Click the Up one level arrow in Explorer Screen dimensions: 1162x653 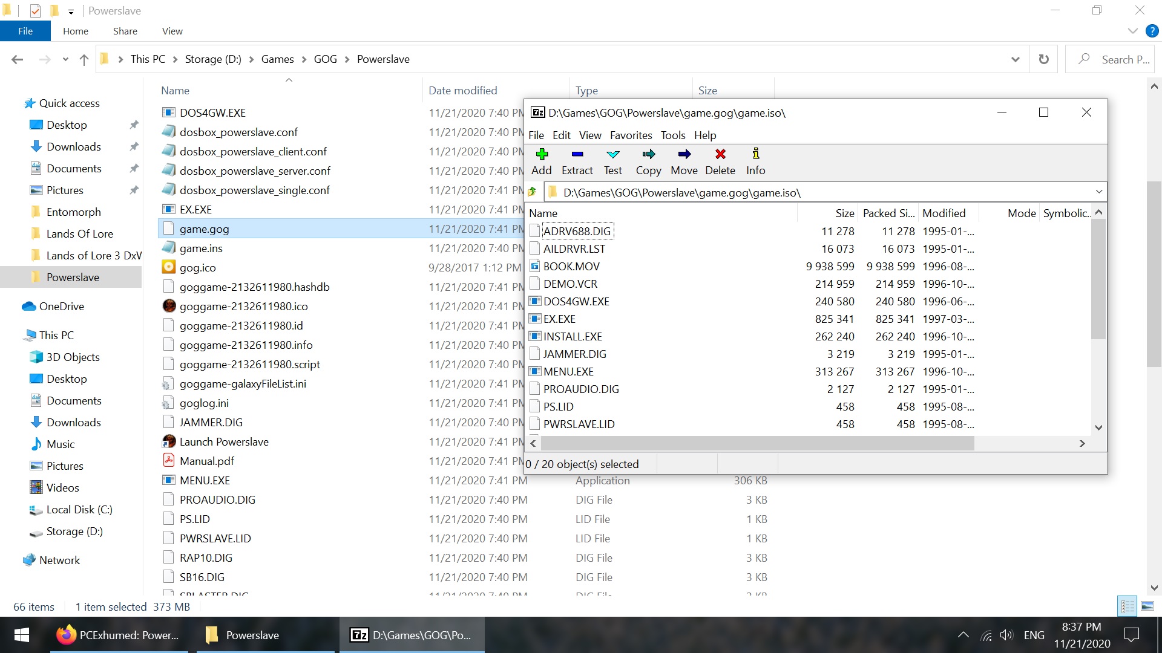point(84,59)
